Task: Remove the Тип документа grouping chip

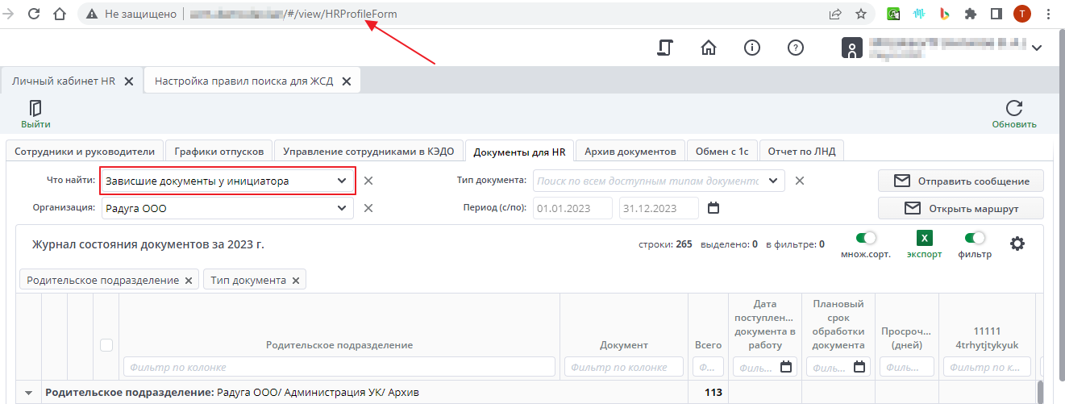Action: tap(296, 280)
